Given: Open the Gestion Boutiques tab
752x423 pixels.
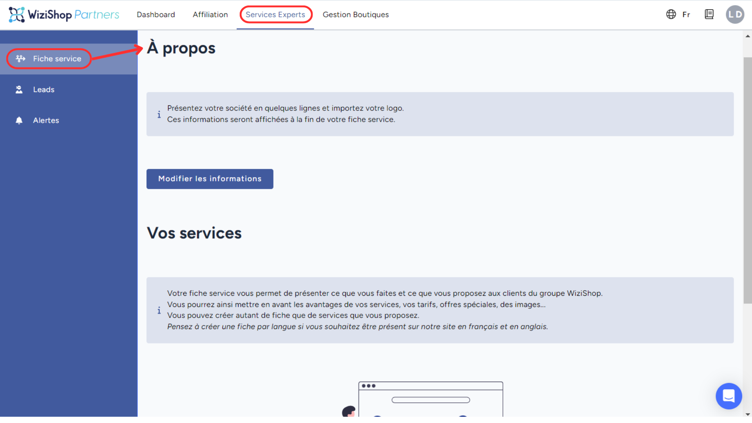Looking at the screenshot, I should 356,14.
